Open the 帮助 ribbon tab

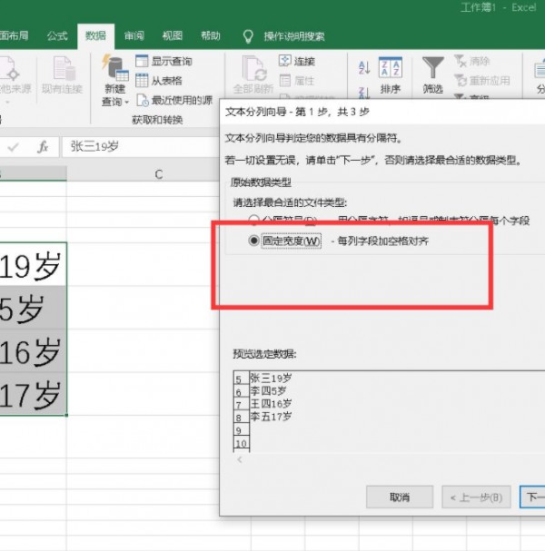click(x=211, y=35)
